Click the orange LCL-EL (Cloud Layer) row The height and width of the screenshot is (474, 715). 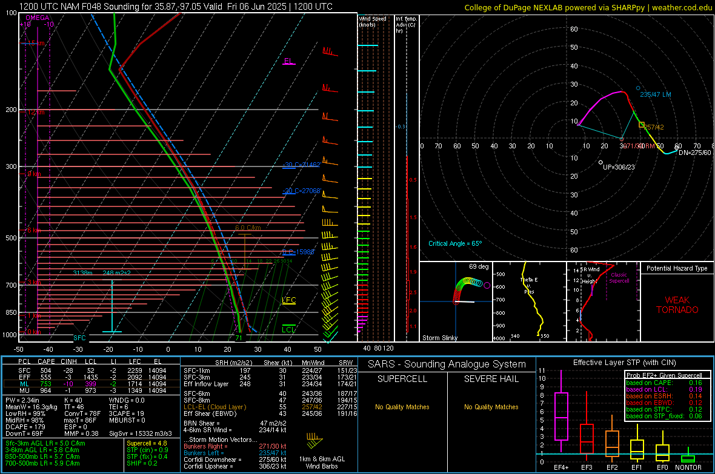click(x=270, y=407)
